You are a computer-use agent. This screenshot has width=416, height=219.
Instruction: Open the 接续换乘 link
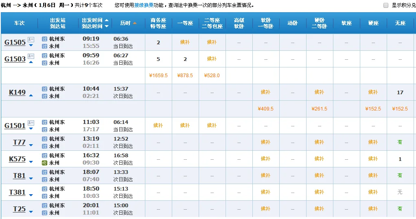[144, 5]
